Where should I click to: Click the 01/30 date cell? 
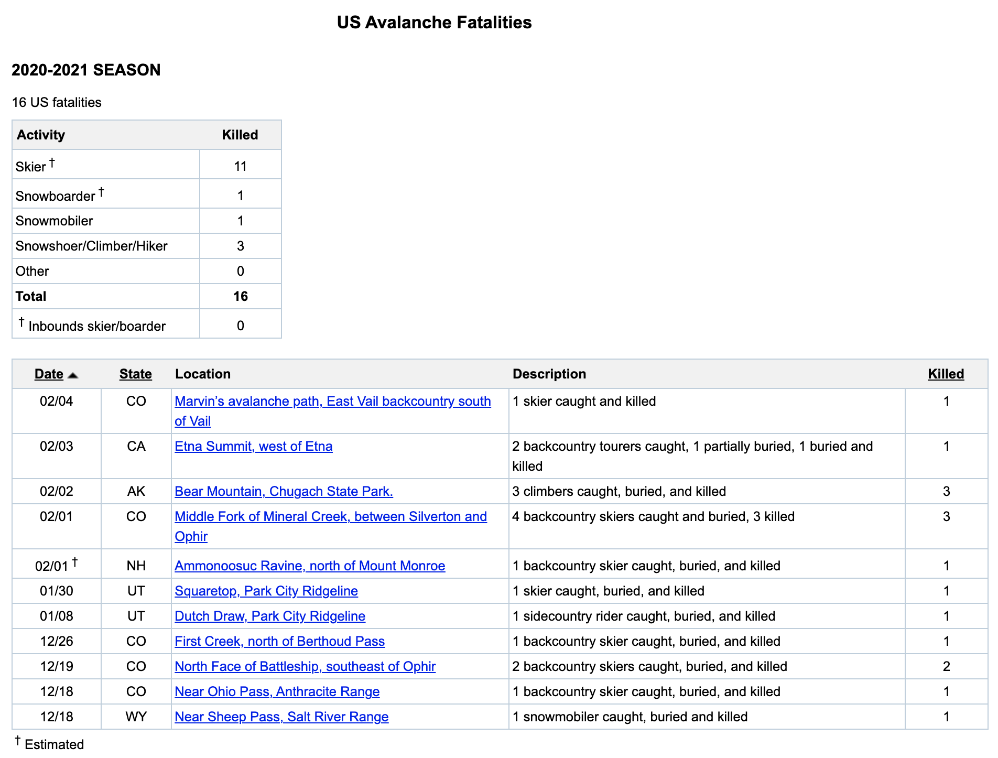click(x=57, y=591)
